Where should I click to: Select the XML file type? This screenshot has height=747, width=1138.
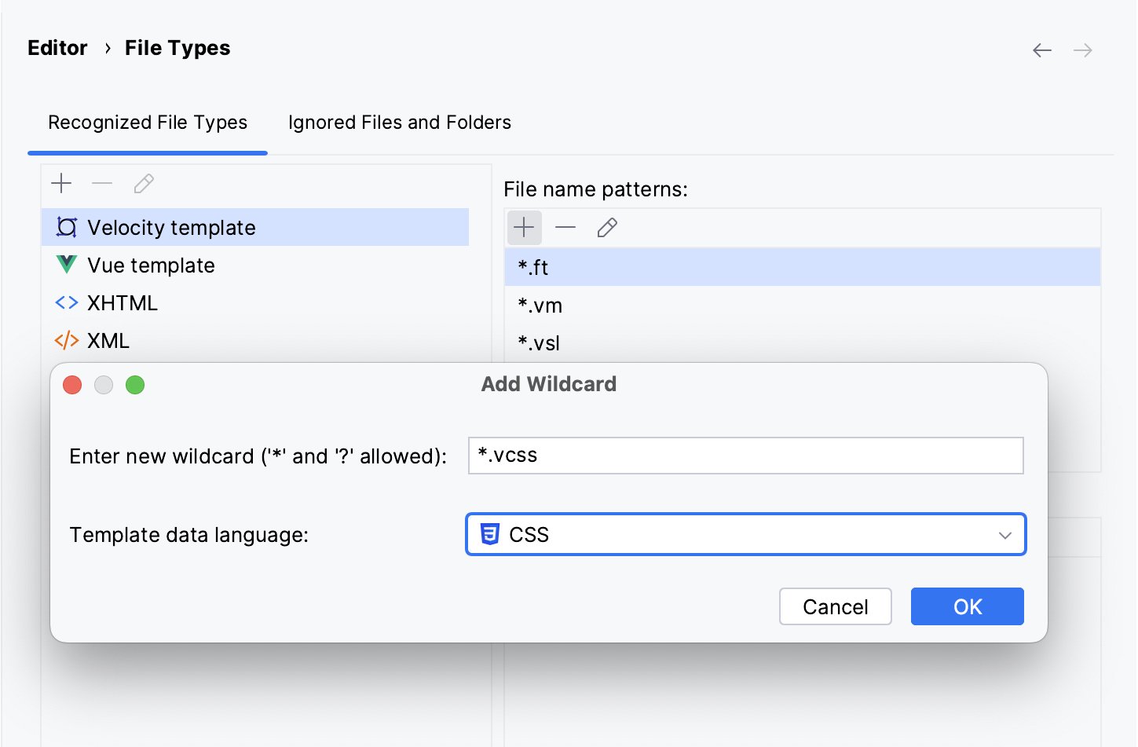click(108, 341)
